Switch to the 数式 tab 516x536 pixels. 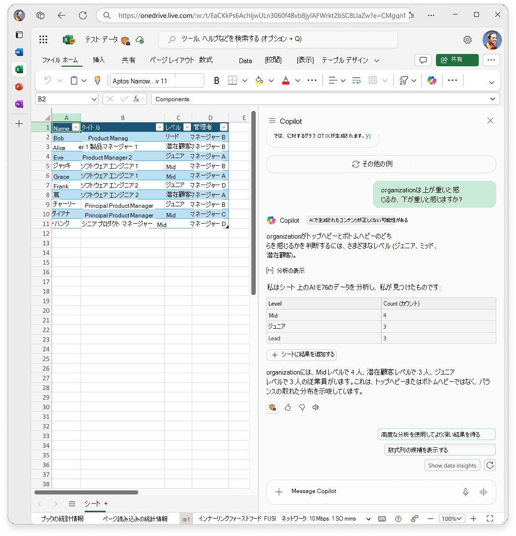point(206,60)
